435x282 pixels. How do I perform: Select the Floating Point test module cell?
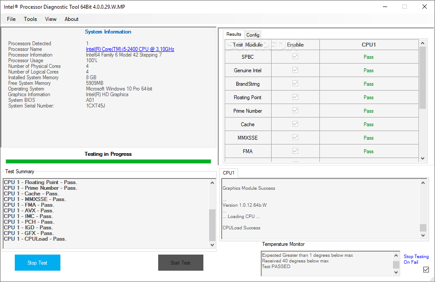[248, 97]
